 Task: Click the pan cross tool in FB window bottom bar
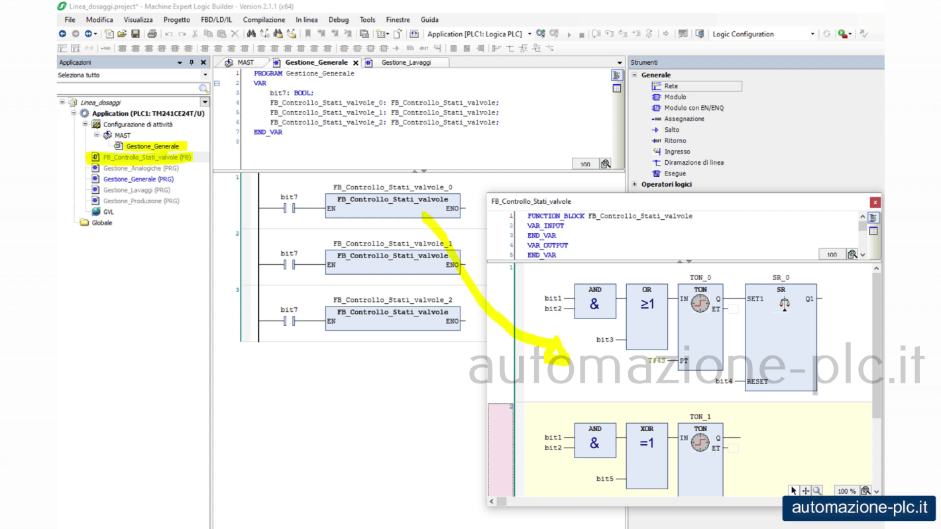806,491
